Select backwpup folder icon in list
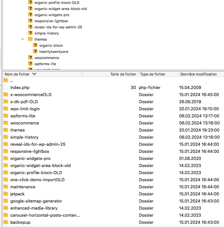The height and width of the screenshot is (227, 224). (6, 222)
